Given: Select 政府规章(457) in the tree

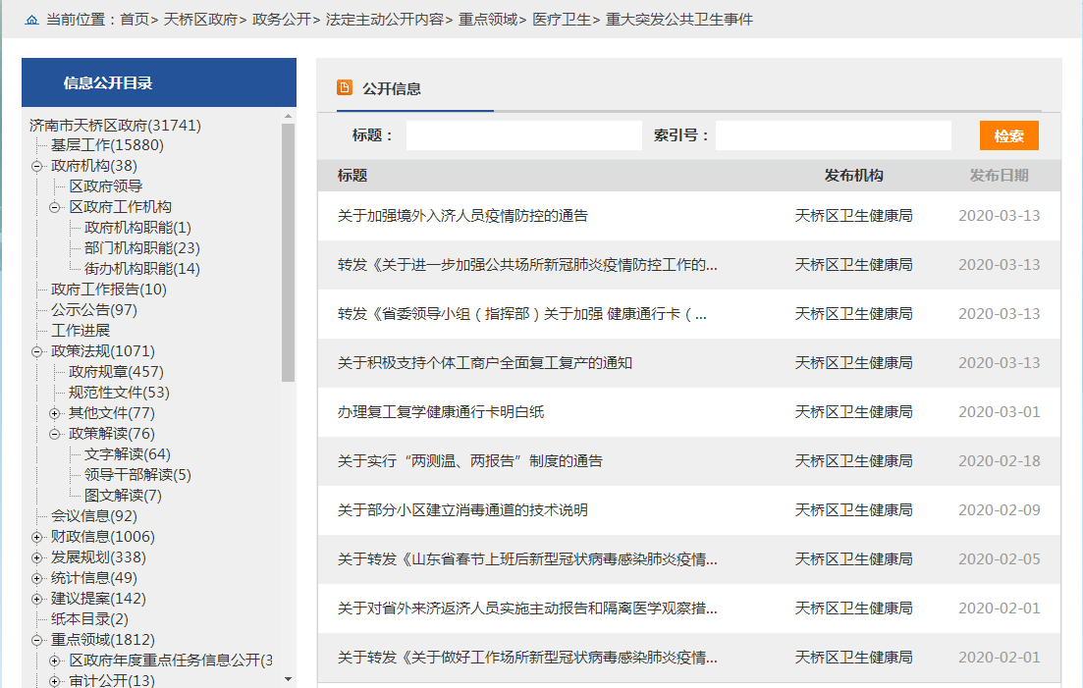Looking at the screenshot, I should 116,372.
